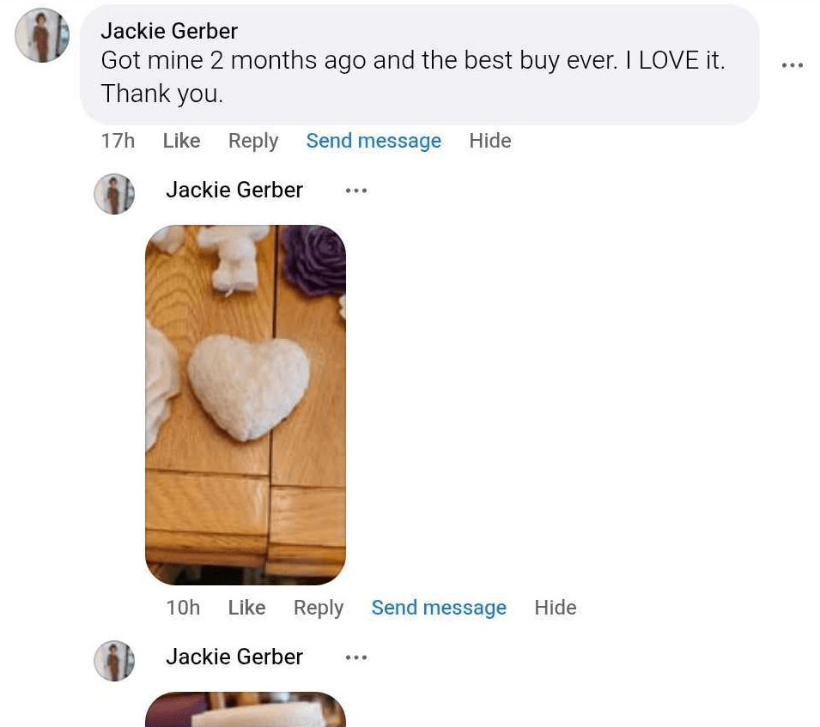
Task: Hide the 10h heart photo reply
Action: point(556,608)
